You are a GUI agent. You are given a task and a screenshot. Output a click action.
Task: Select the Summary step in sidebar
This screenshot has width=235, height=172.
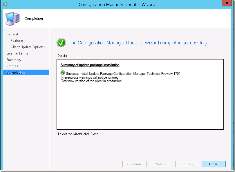(x=14, y=60)
